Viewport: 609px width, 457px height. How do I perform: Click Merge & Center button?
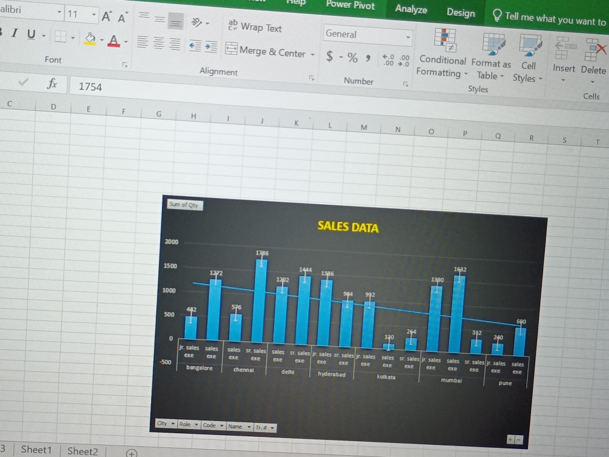266,51
